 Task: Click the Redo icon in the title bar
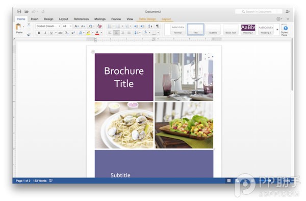43,12
